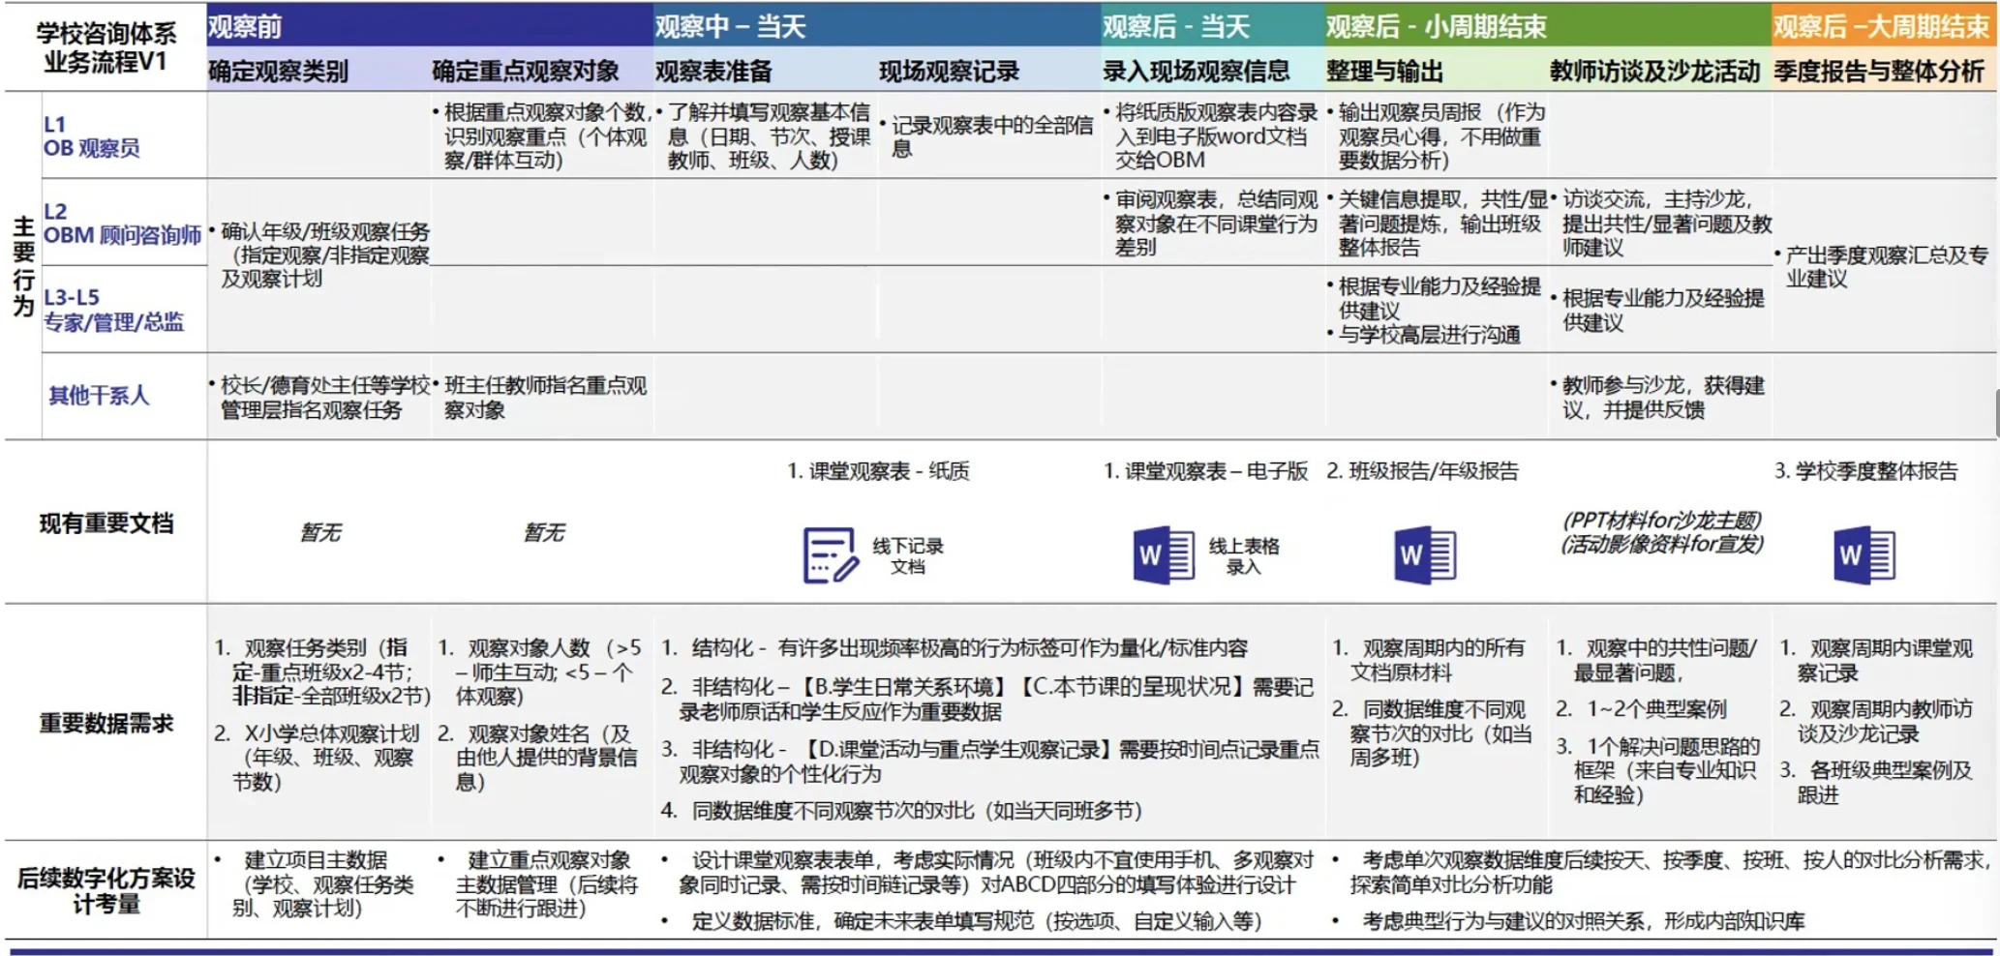Select the 观察前 phase header

click(x=245, y=26)
